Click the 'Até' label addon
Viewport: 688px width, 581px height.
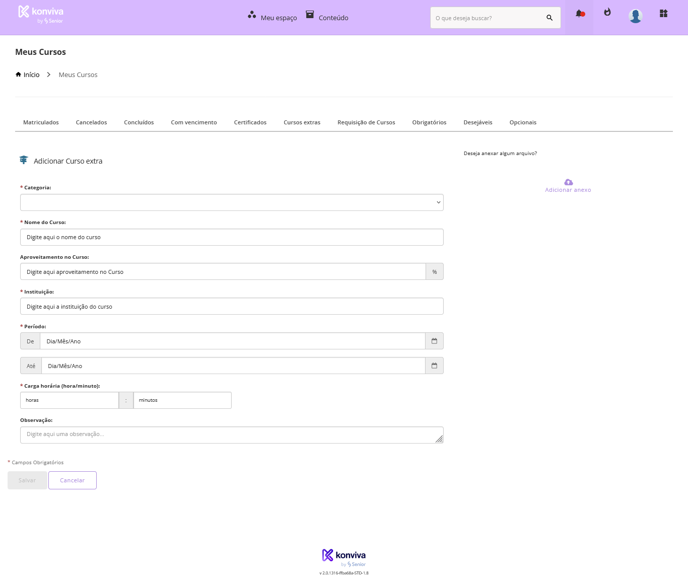pyautogui.click(x=31, y=366)
